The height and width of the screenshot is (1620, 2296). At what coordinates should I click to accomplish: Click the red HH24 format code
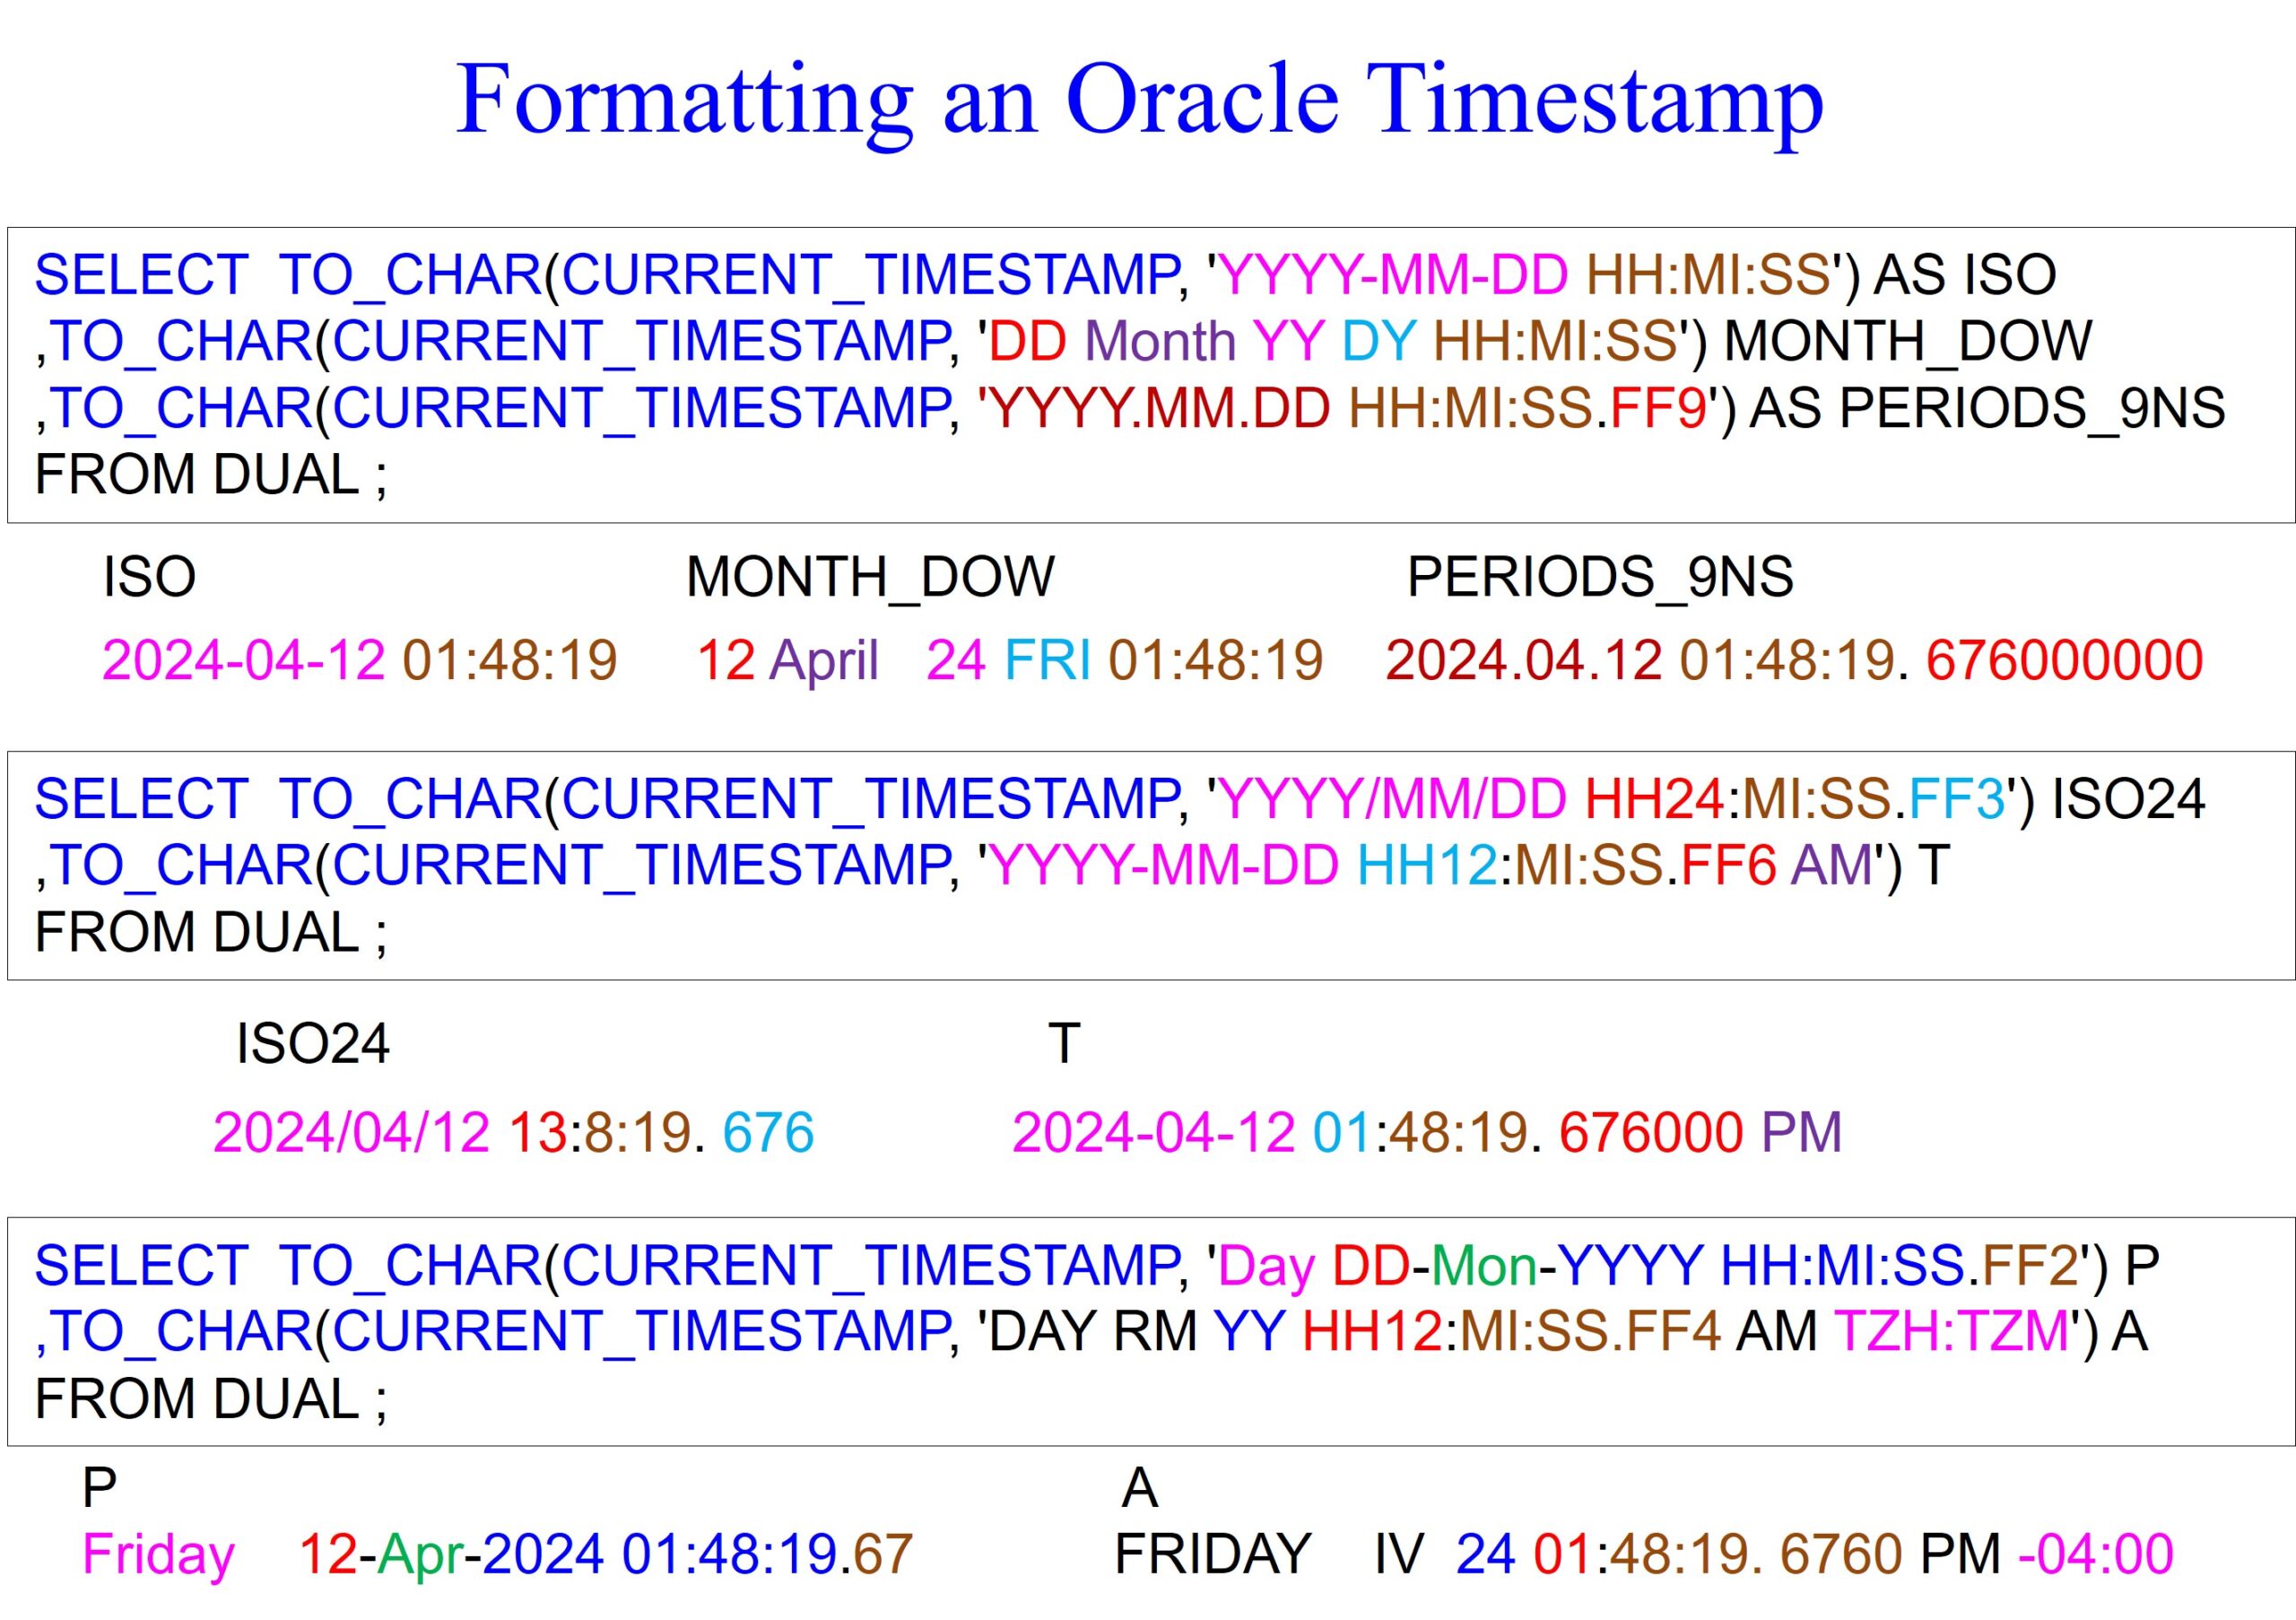1654,799
